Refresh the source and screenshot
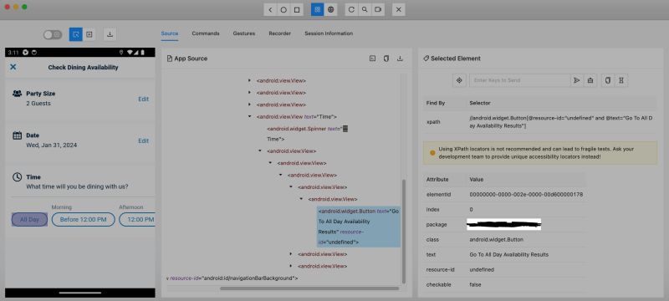This screenshot has height=301, width=669. tap(351, 9)
